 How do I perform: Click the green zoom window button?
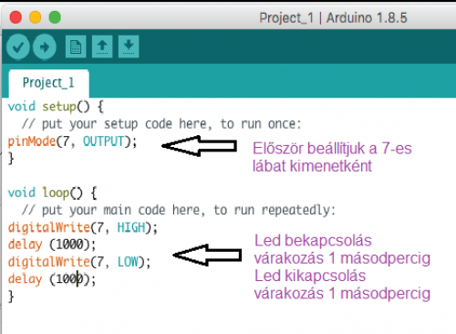(55, 17)
